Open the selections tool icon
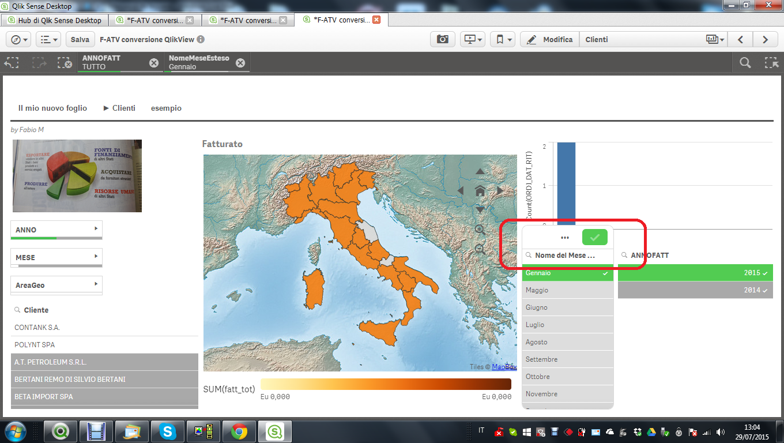 771,63
